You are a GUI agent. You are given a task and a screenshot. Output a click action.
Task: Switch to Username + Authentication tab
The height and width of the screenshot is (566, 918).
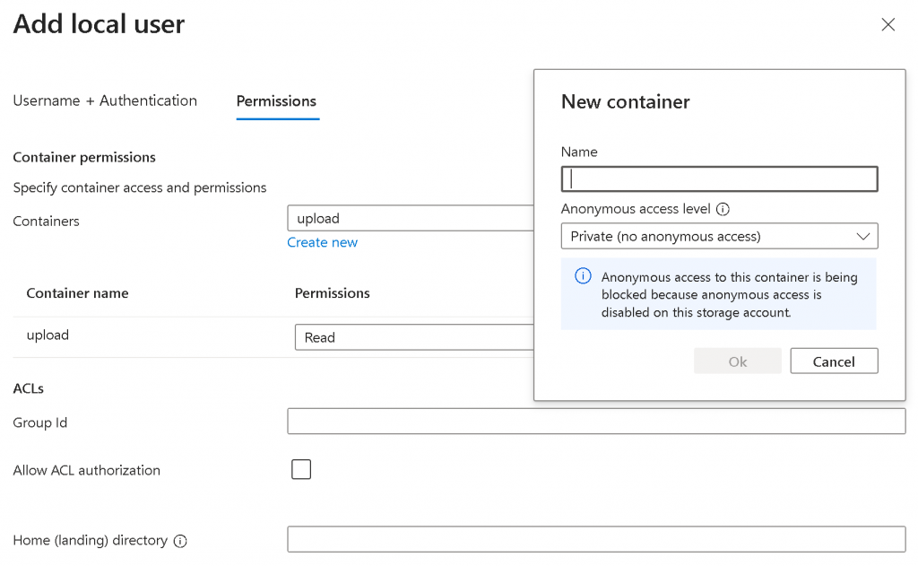[105, 100]
